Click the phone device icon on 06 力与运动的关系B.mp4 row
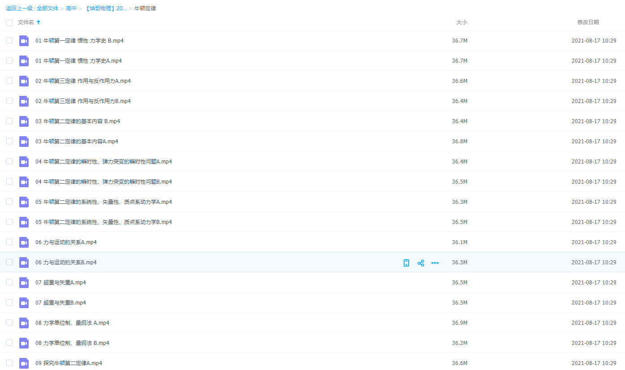 [x=406, y=263]
